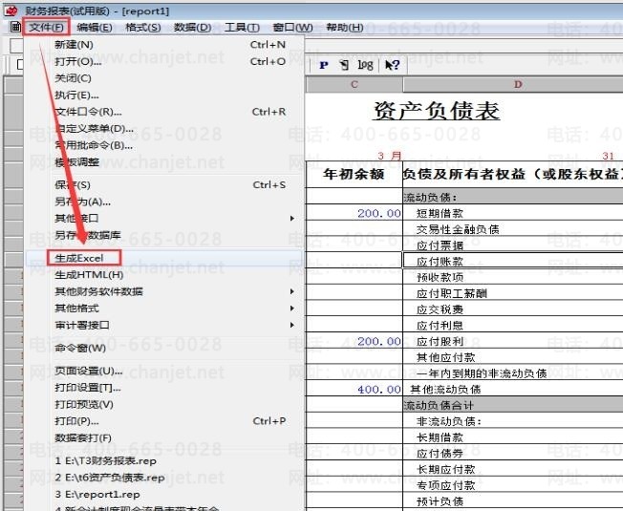Expand the 审计署接口 submenu

(164, 325)
